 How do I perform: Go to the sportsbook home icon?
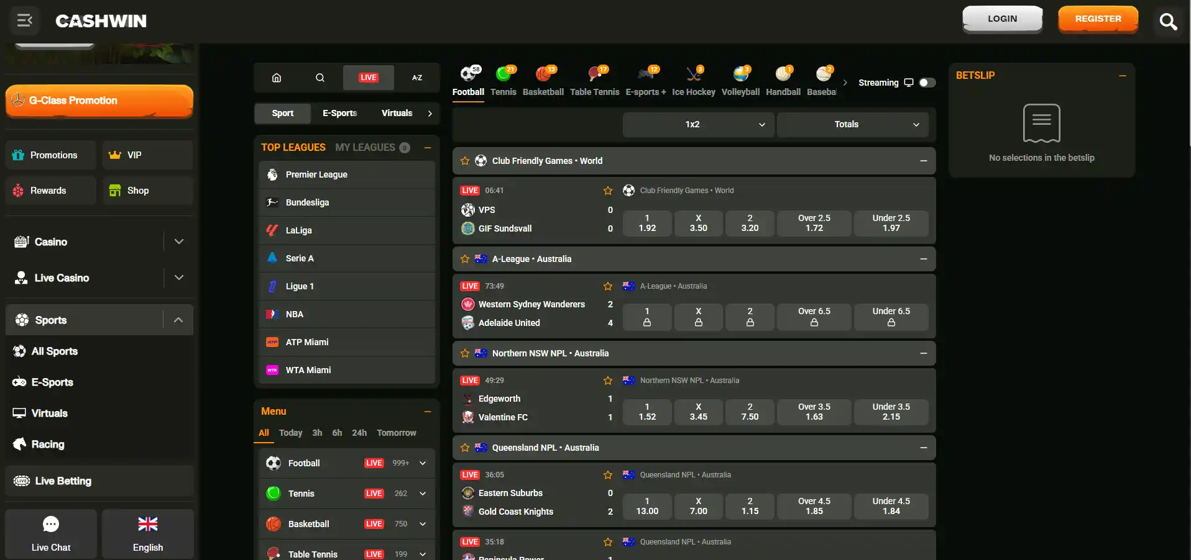point(277,78)
